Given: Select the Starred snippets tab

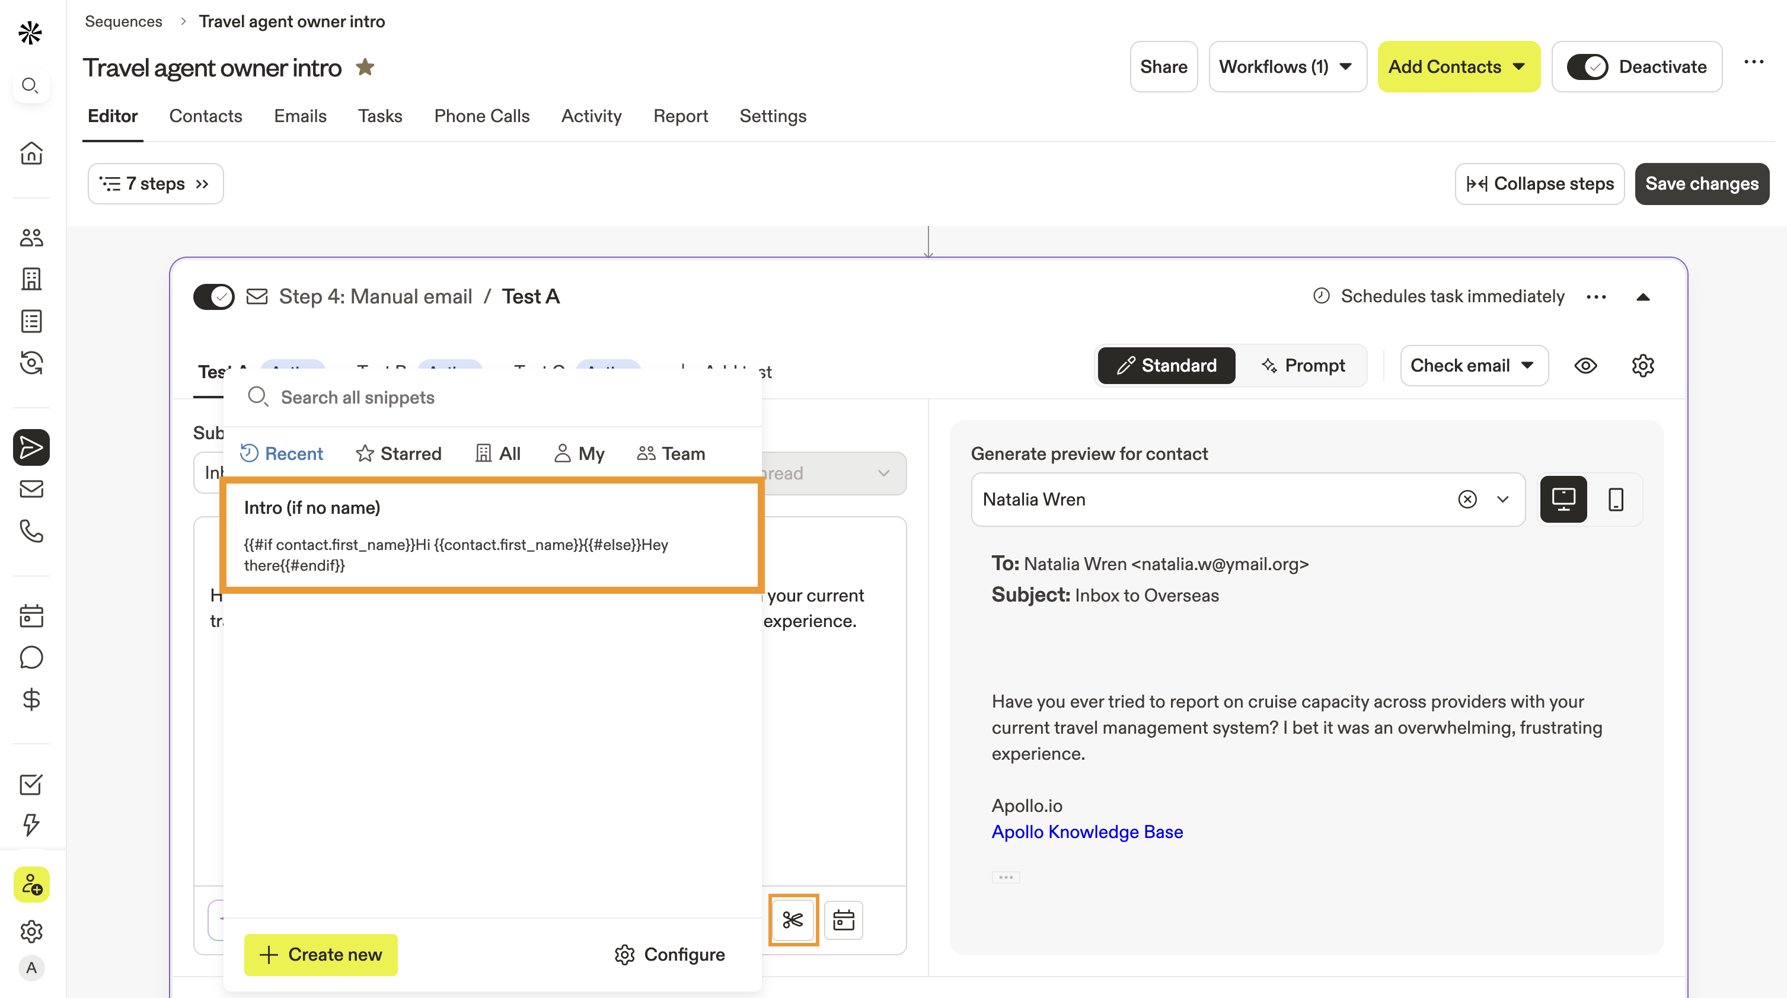Looking at the screenshot, I should click(x=398, y=453).
